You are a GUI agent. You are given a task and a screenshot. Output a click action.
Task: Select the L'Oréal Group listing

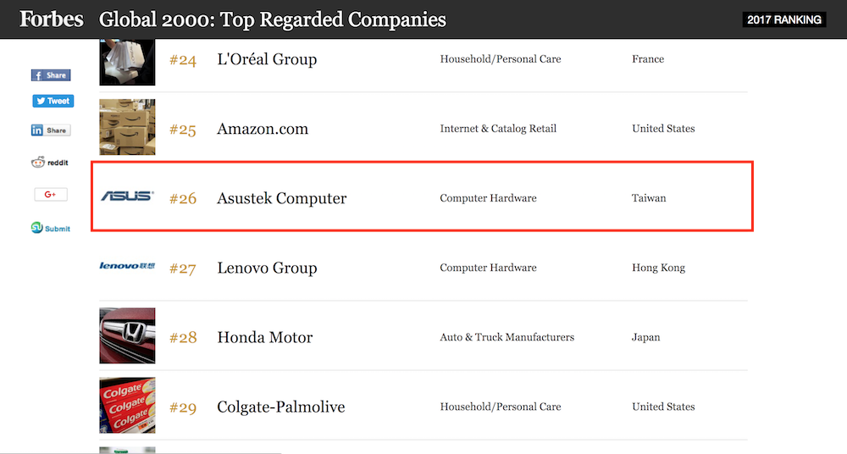tap(267, 59)
